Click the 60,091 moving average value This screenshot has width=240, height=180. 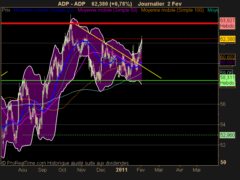227,62
